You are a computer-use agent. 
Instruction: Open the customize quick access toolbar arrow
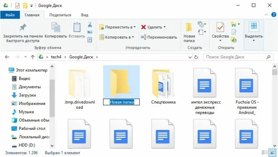(31, 6)
